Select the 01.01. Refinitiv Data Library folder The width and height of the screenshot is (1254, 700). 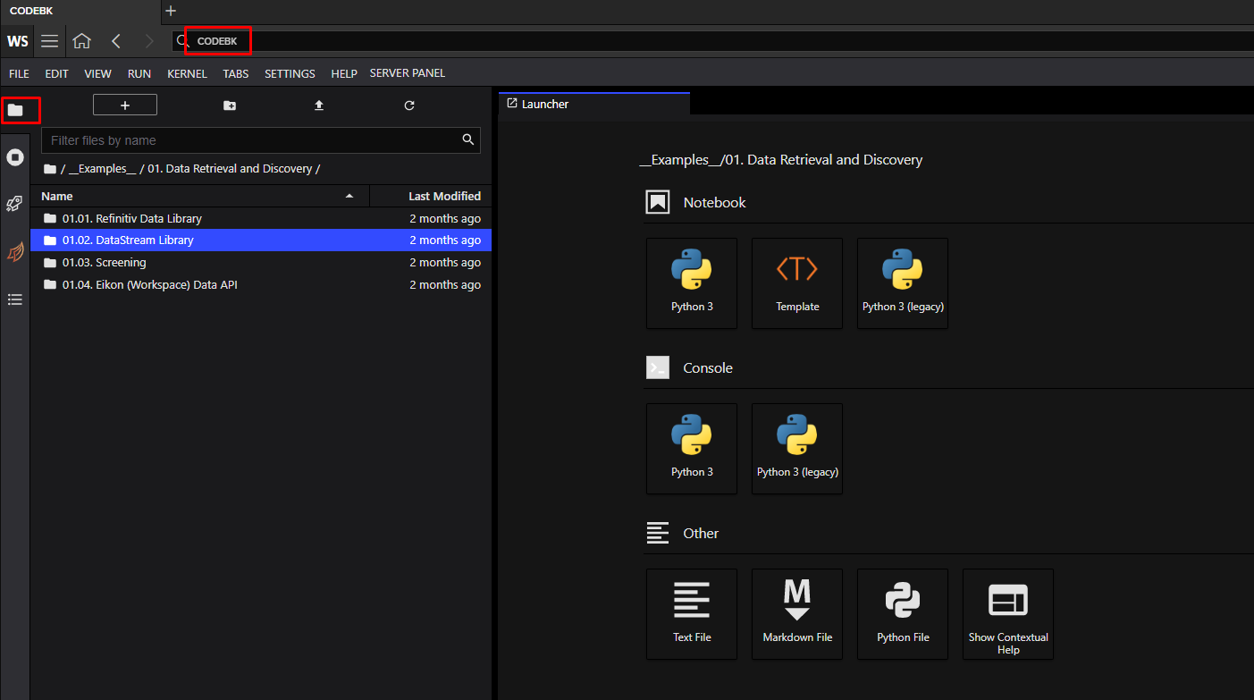point(261,218)
